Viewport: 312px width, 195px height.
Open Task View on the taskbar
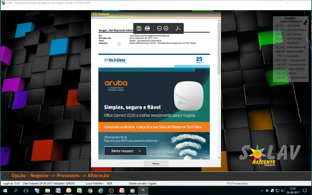coord(26,191)
